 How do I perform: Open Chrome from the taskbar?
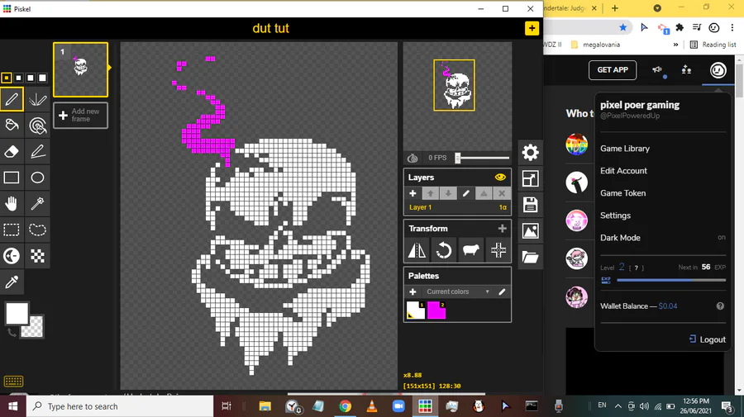pyautogui.click(x=345, y=406)
